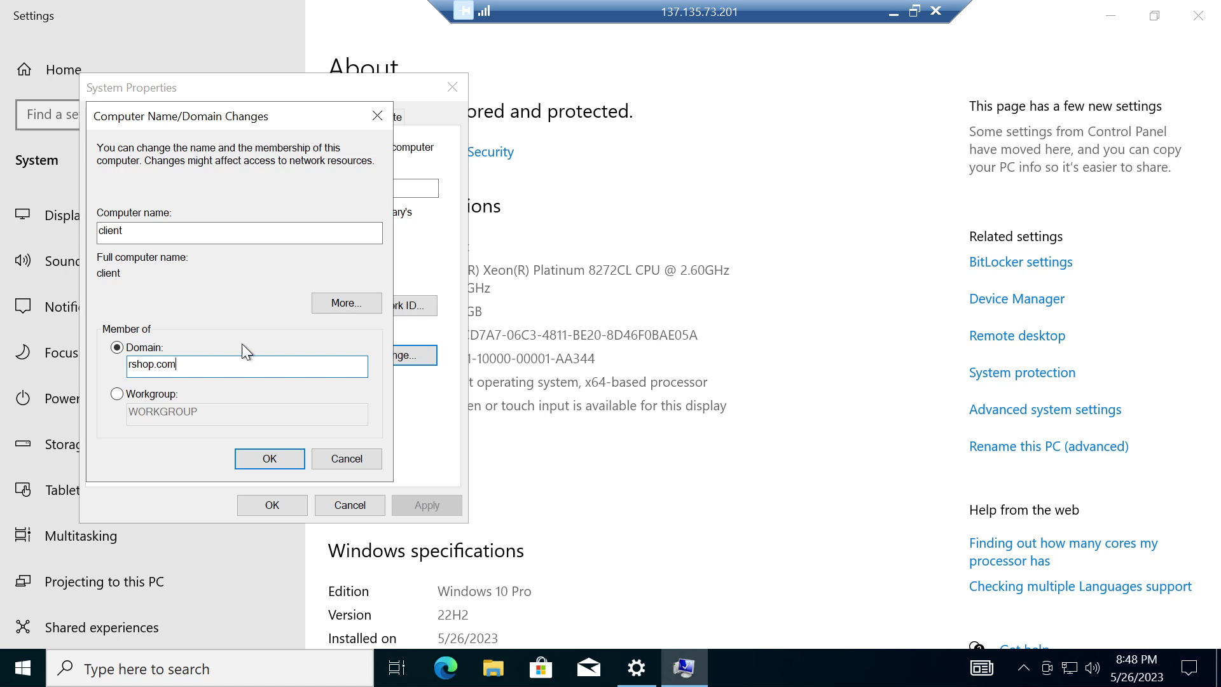Viewport: 1221px width, 687px height.
Task: Select the Domain radio button
Action: point(116,347)
